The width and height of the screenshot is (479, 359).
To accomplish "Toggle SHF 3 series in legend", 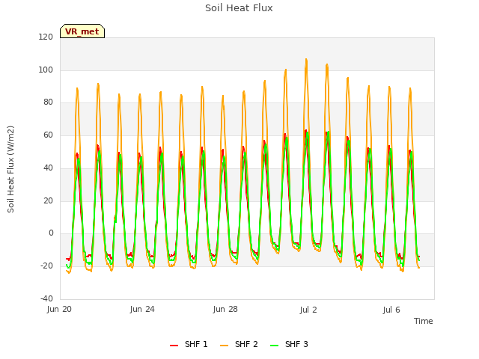I will (x=289, y=344).
